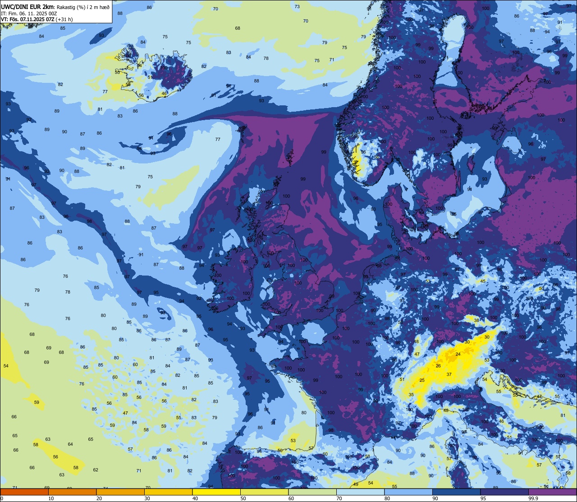Click the humidity value 24 in yellow Alps area
The width and height of the screenshot is (577, 502).
click(x=458, y=354)
